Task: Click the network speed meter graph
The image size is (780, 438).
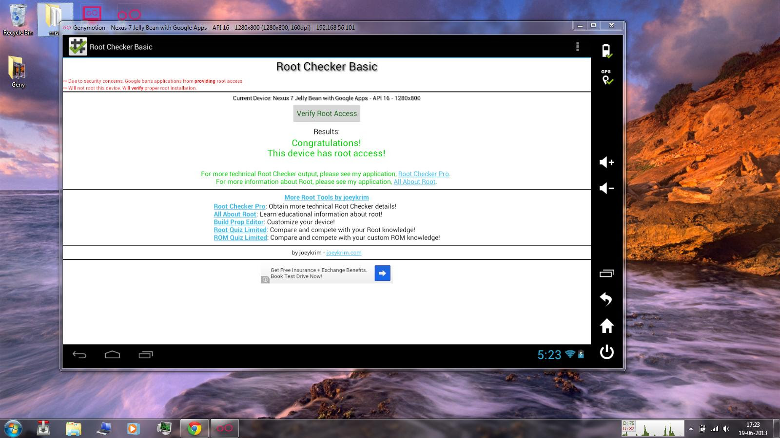Action: coord(653,428)
